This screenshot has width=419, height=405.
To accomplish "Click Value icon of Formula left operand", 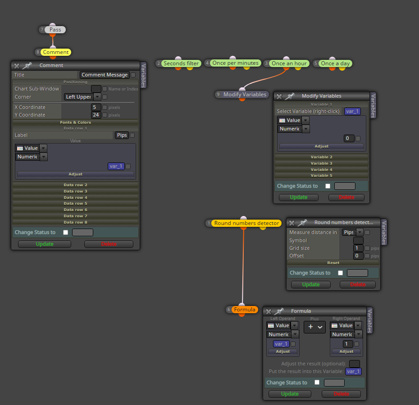I will 271,326.
